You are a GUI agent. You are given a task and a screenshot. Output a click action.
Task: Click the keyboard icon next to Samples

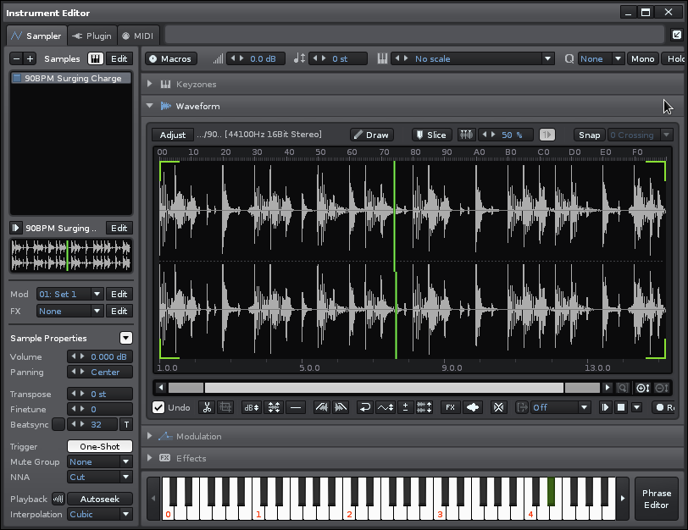(96, 58)
